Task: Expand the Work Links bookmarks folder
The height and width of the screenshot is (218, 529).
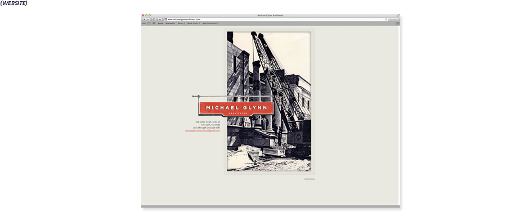Action: (194, 23)
